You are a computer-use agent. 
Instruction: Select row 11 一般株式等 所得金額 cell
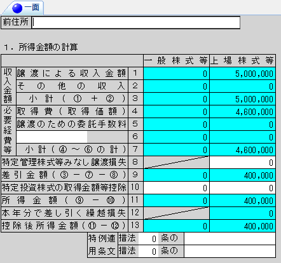[x=176, y=201]
